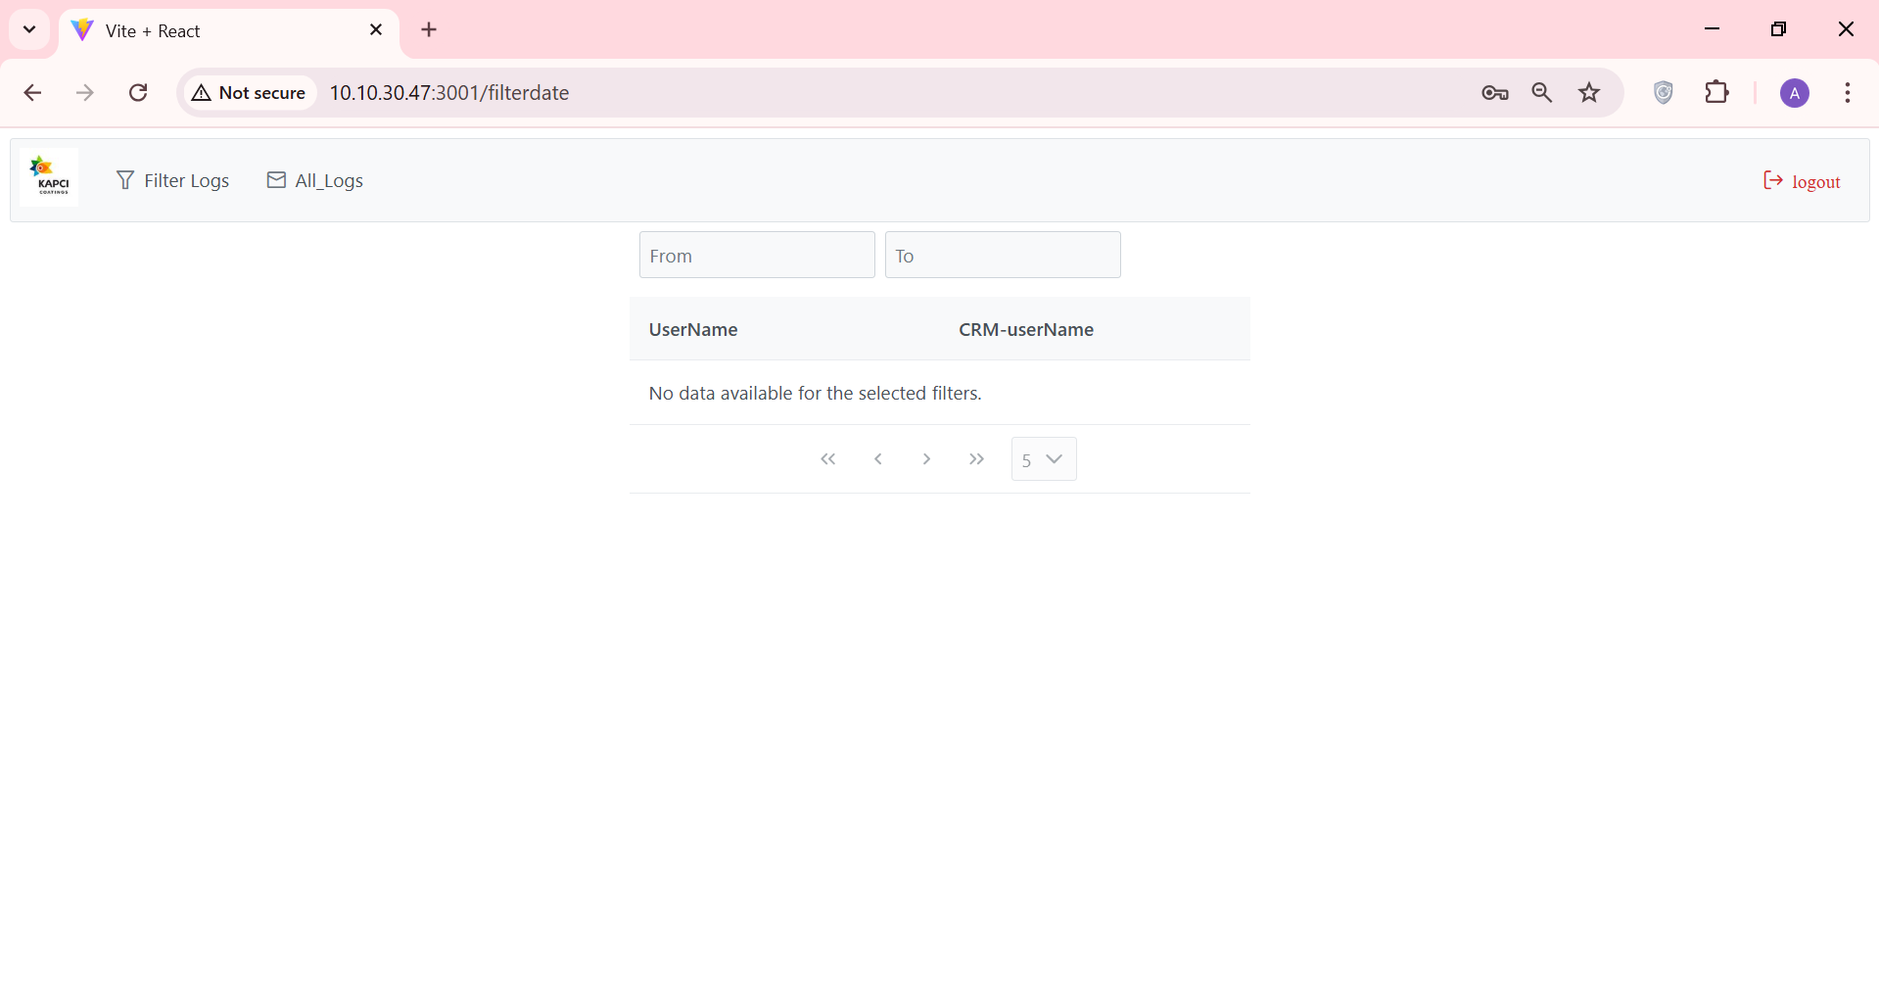Toggle the bookmark star for this page
The image size is (1879, 997).
tap(1589, 92)
